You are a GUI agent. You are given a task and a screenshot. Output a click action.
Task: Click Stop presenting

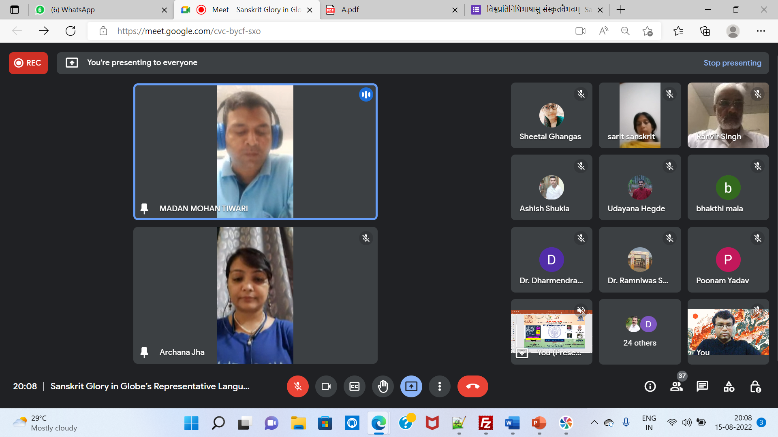[732, 63]
